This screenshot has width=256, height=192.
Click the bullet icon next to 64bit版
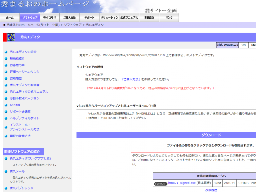tap(6, 105)
